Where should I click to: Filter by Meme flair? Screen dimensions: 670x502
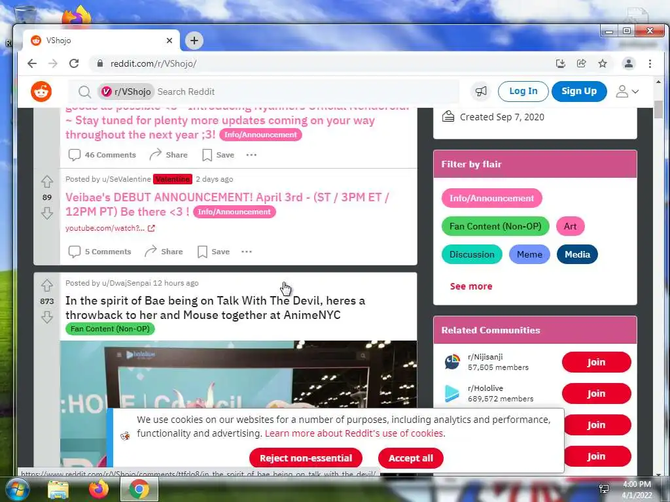(529, 254)
